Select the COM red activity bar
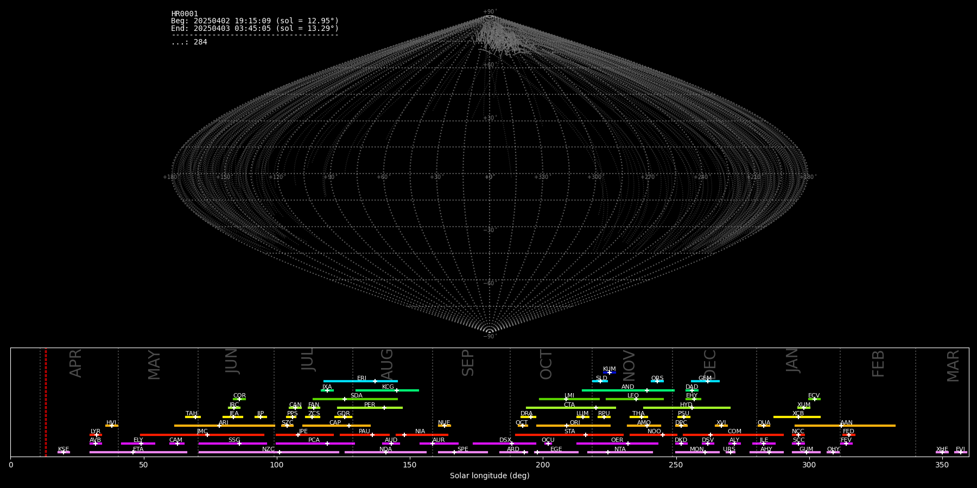 (x=733, y=435)
